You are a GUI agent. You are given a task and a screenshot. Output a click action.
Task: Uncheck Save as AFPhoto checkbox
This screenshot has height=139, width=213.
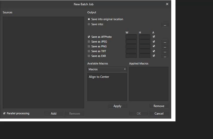(x=89, y=37)
